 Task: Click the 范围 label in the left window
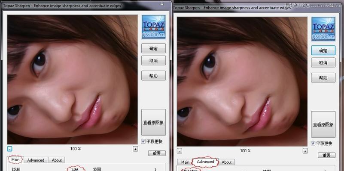pos(97,169)
